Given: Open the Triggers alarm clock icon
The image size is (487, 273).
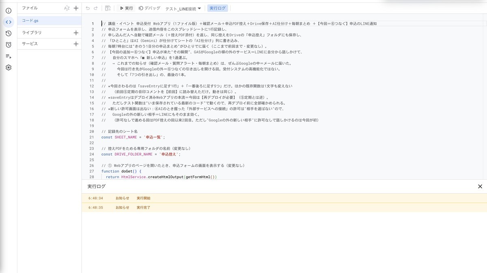Looking at the screenshot, I should [9, 45].
